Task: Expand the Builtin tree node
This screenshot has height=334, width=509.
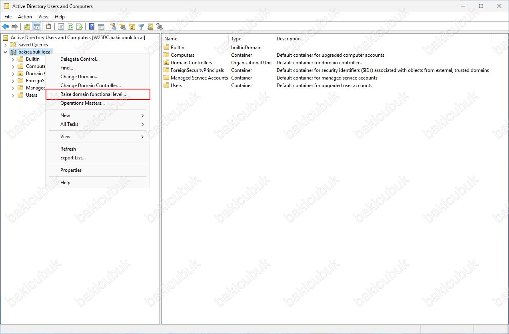Action: coord(13,59)
